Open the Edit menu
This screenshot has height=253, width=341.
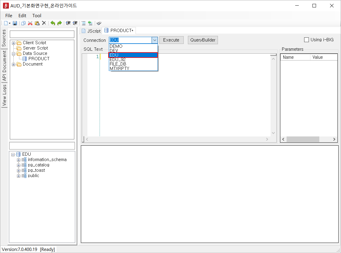22,16
